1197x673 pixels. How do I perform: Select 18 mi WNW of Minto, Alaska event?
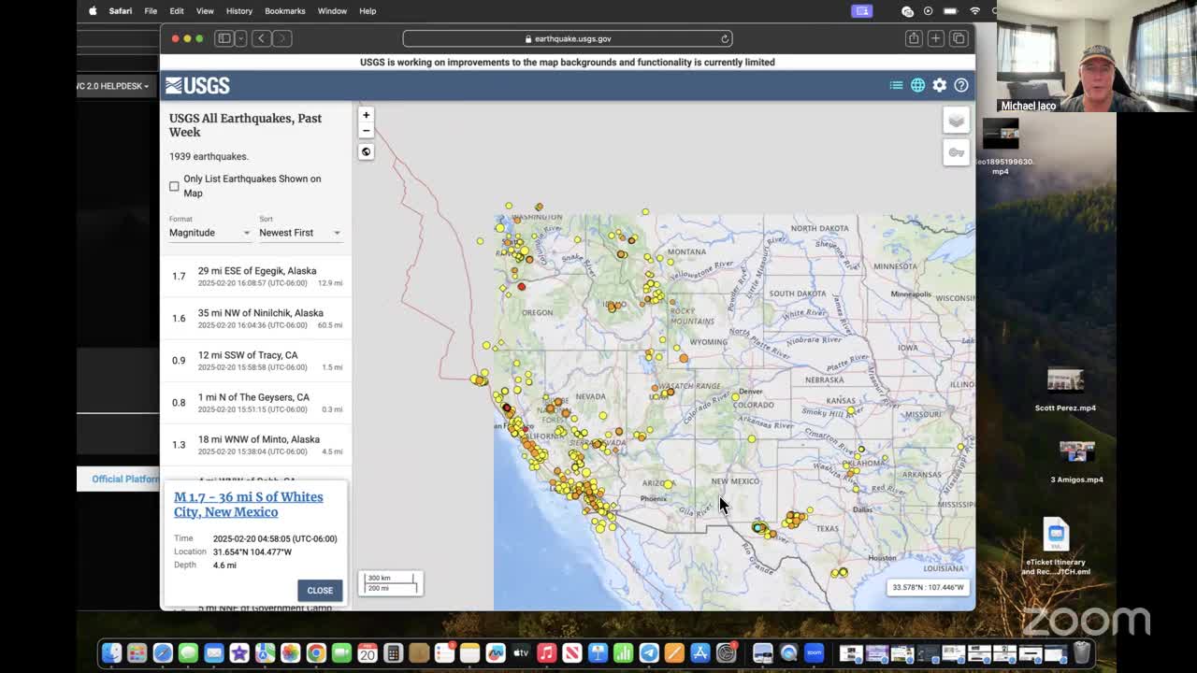click(256, 444)
